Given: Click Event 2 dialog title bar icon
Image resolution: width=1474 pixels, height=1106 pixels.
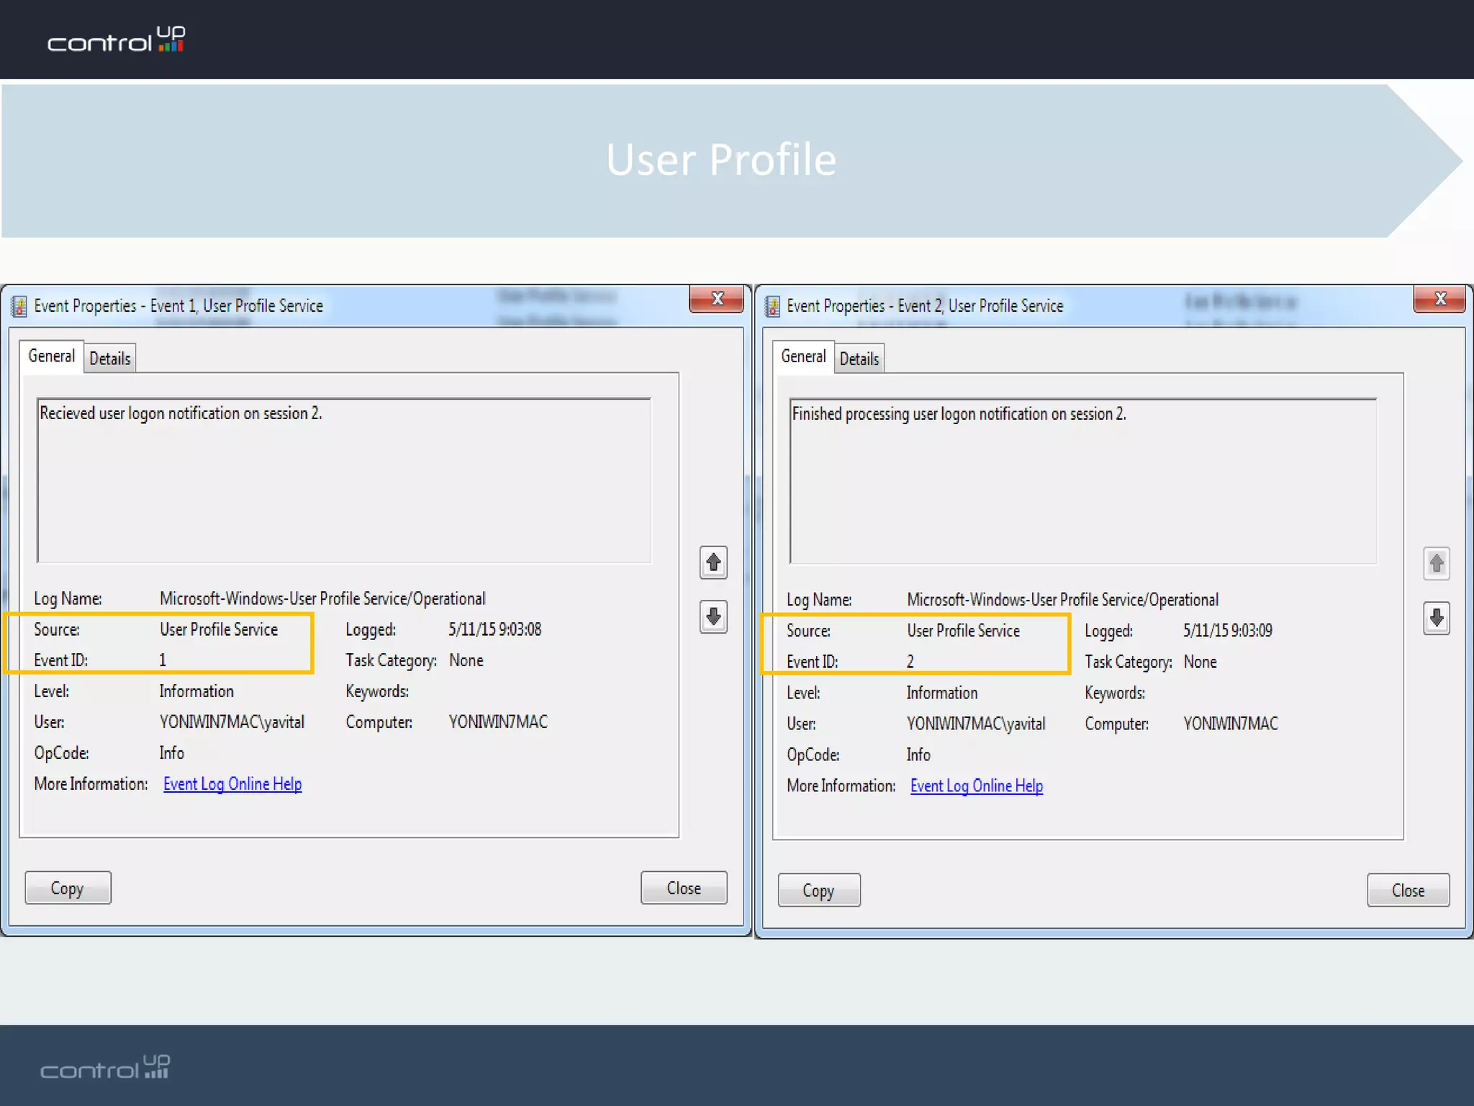Looking at the screenshot, I should pyautogui.click(x=772, y=306).
